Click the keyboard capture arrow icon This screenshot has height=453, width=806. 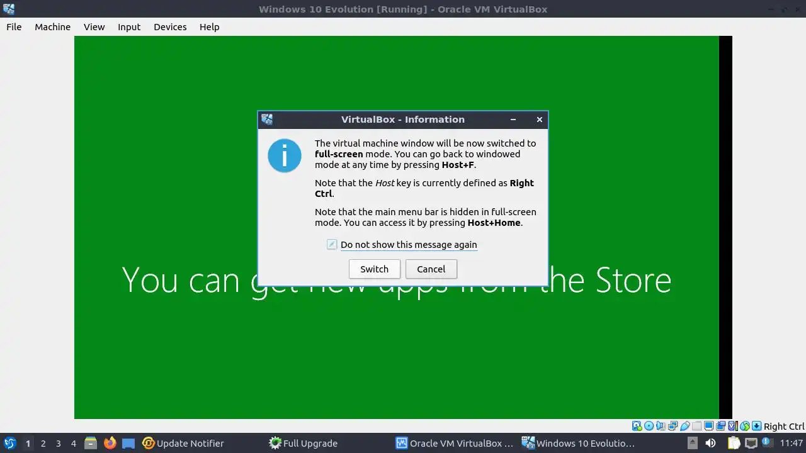click(757, 426)
